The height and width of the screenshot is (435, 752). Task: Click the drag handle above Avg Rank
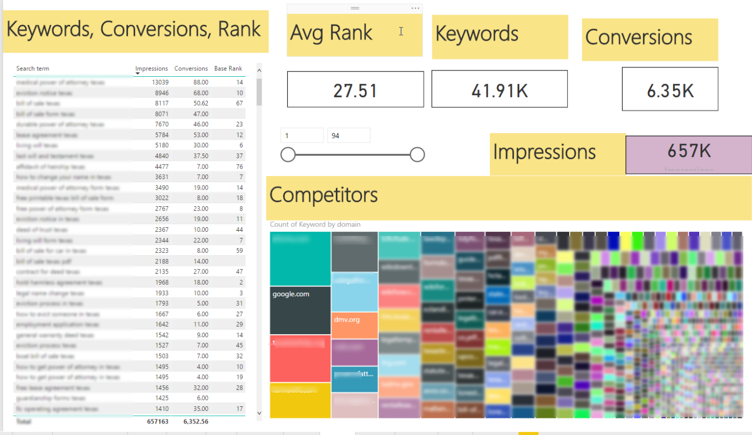tap(355, 8)
